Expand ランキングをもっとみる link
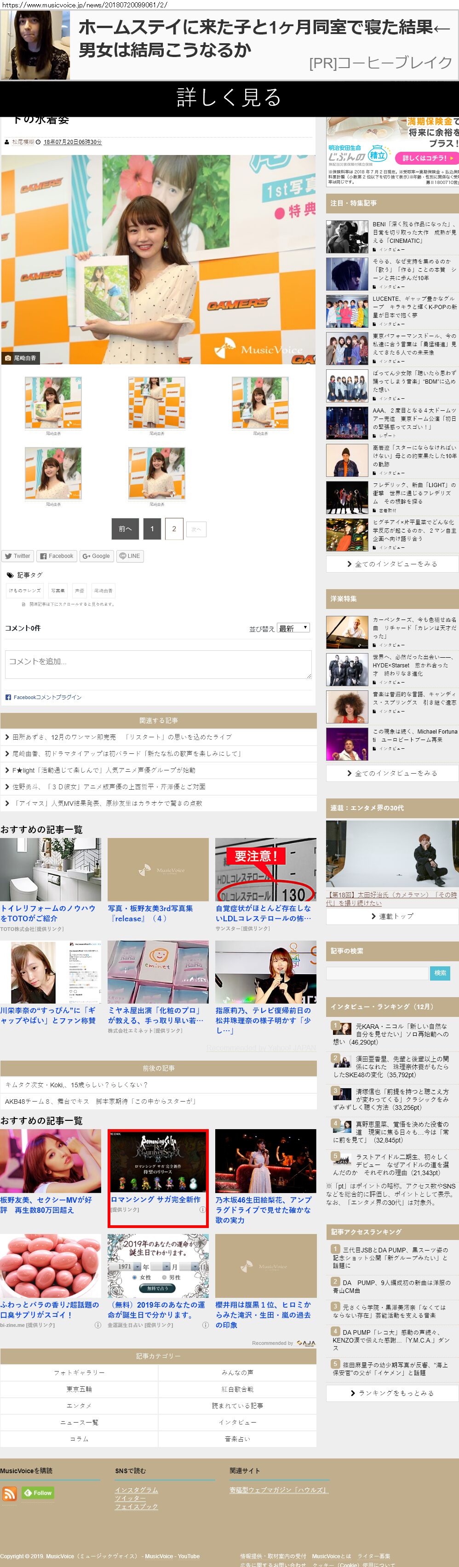The image size is (459, 1567). 392,1392
